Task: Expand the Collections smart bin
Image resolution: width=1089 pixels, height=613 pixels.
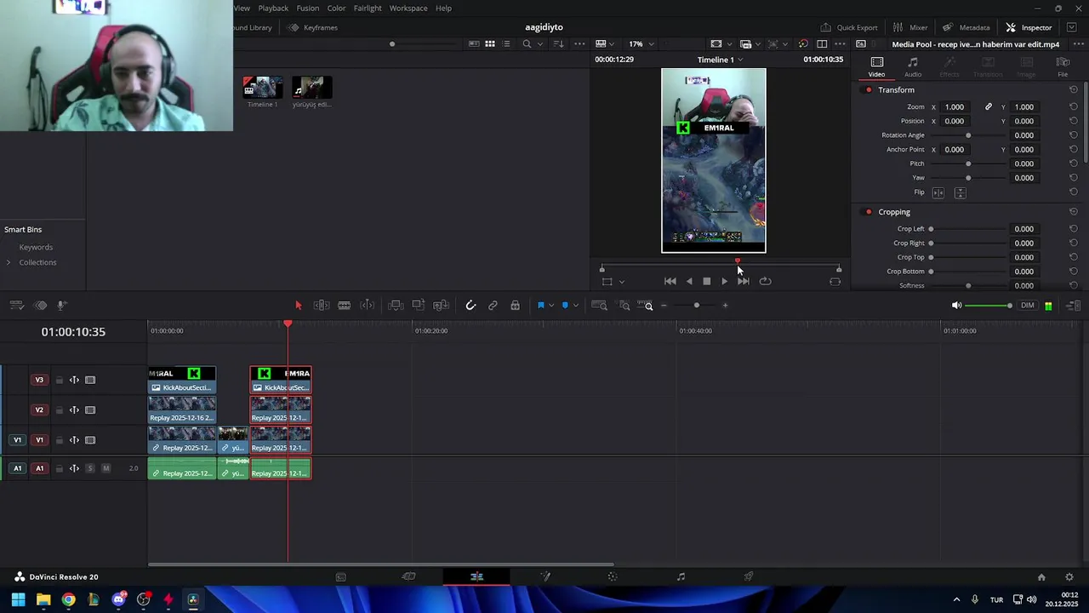Action: pyautogui.click(x=9, y=262)
